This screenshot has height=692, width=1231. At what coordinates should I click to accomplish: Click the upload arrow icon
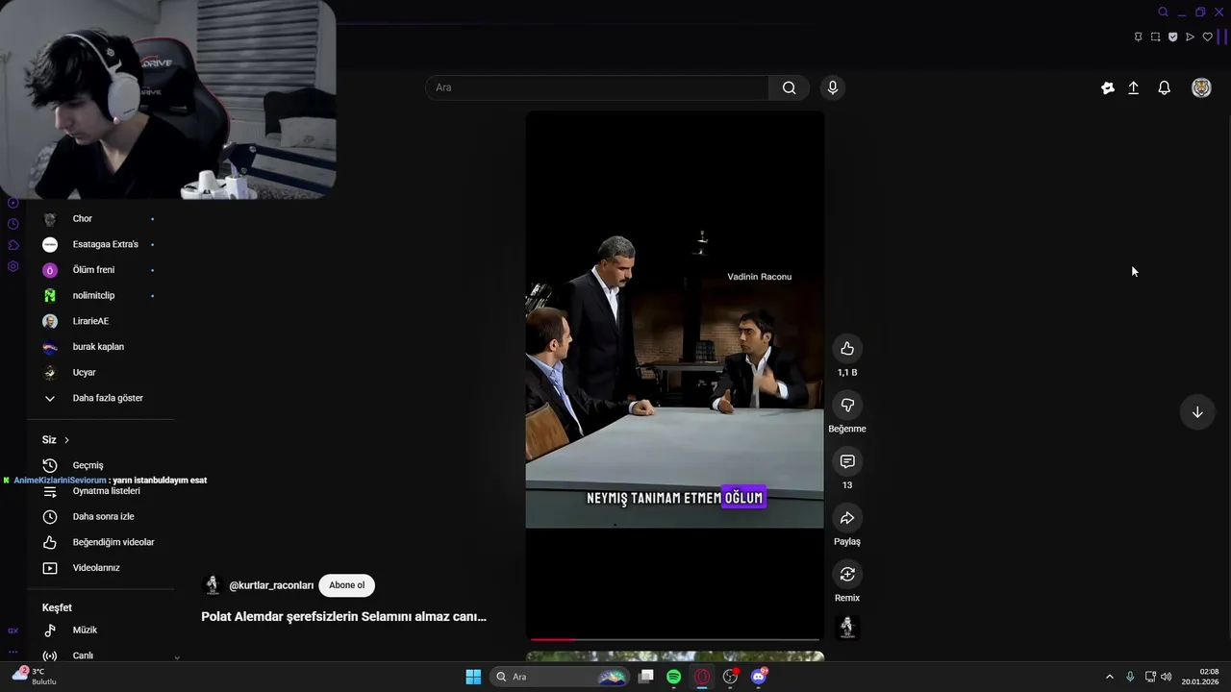tap(1134, 87)
